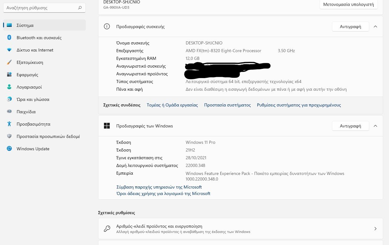Open Προστασία συστήματος link
The width and height of the screenshot is (389, 245).
pyautogui.click(x=227, y=105)
